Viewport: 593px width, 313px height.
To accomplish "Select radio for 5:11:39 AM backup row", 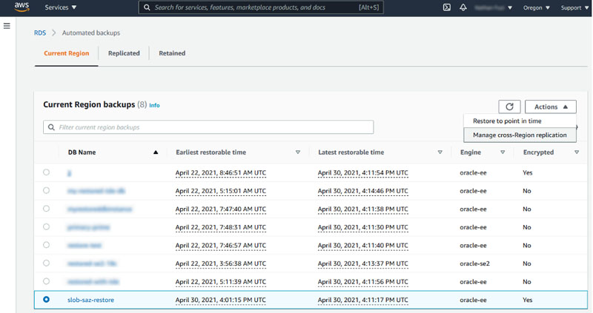I will click(46, 281).
